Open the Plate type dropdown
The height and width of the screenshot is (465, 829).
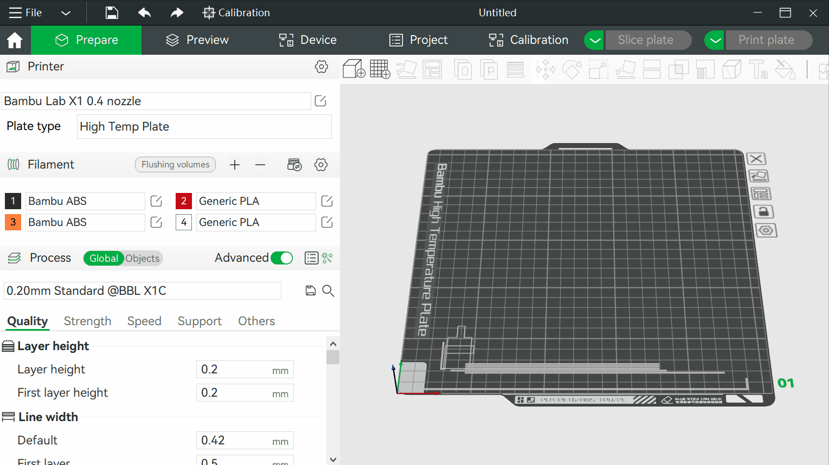204,127
